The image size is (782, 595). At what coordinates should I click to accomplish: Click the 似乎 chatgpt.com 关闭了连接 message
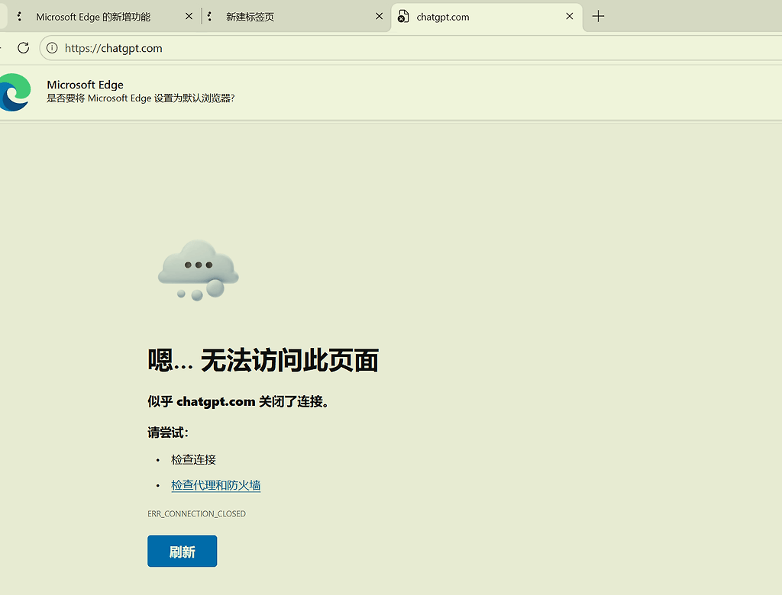point(238,402)
